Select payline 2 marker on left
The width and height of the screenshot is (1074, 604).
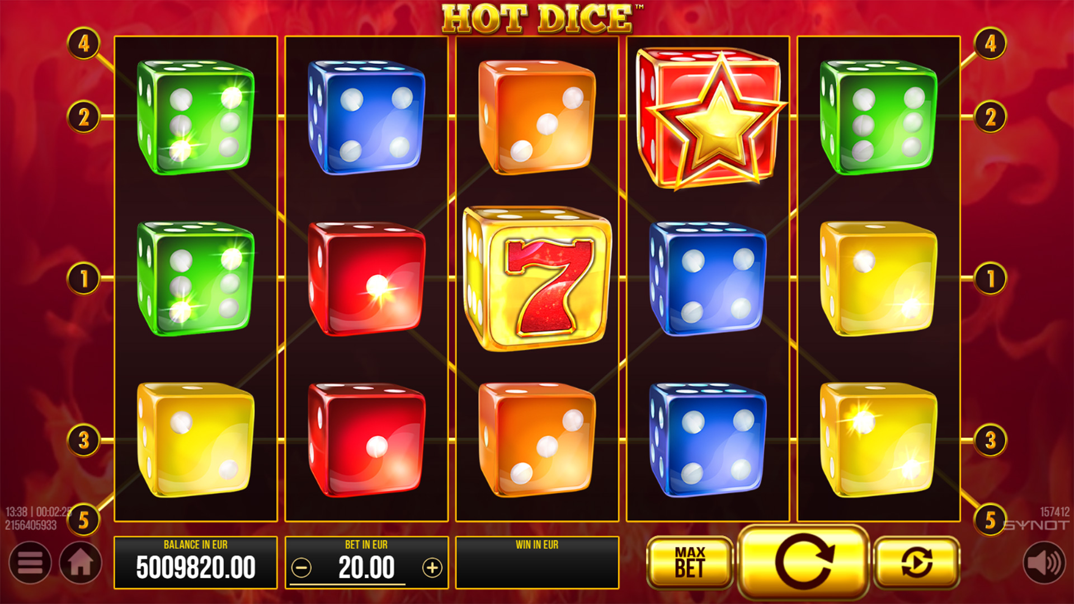(84, 117)
